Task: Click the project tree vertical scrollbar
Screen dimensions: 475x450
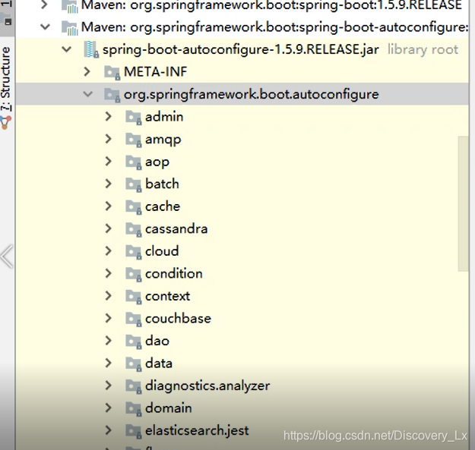Action: click(464, 203)
